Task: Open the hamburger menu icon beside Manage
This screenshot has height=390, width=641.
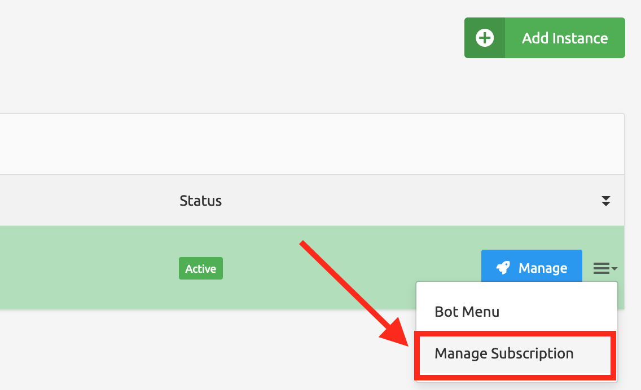Action: point(602,268)
